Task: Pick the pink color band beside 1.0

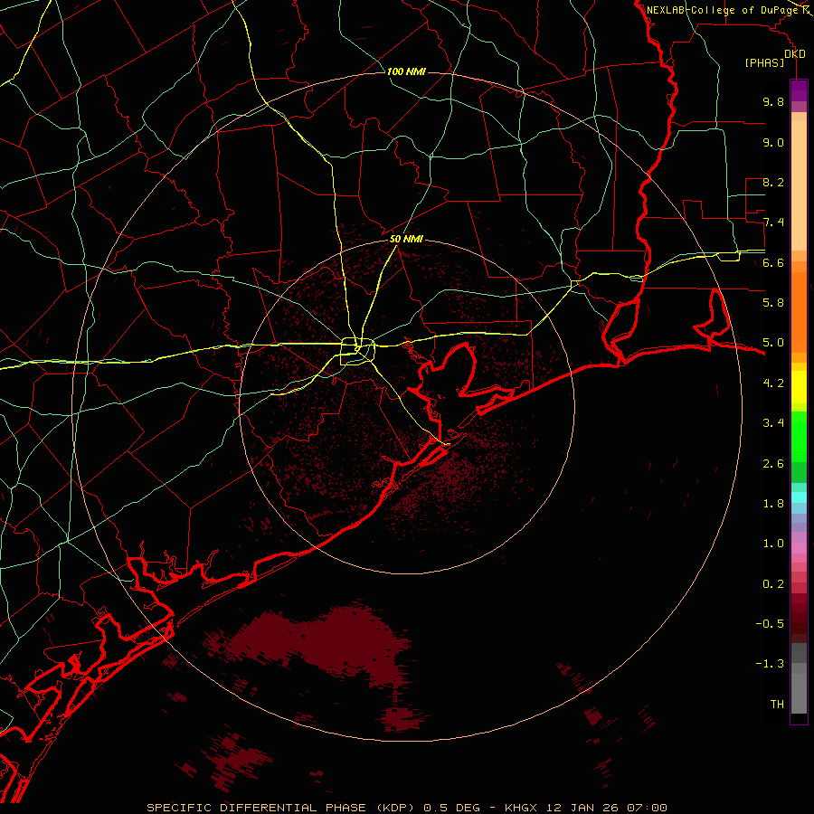Action: coord(799,548)
